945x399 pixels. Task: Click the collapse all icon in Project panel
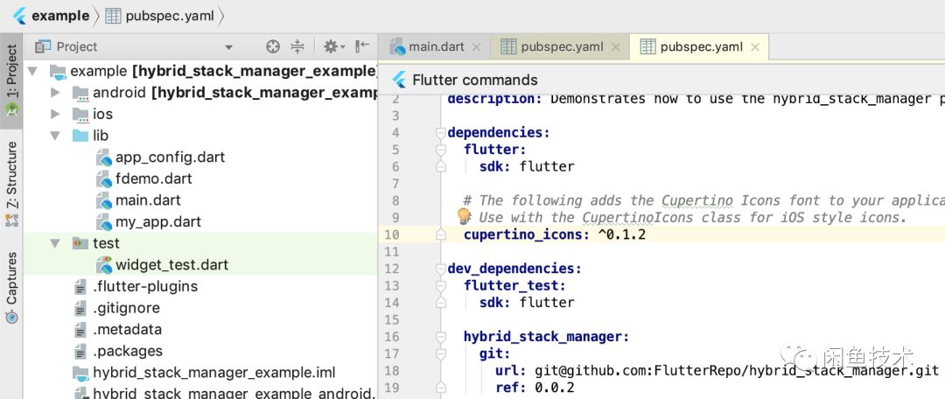click(297, 46)
